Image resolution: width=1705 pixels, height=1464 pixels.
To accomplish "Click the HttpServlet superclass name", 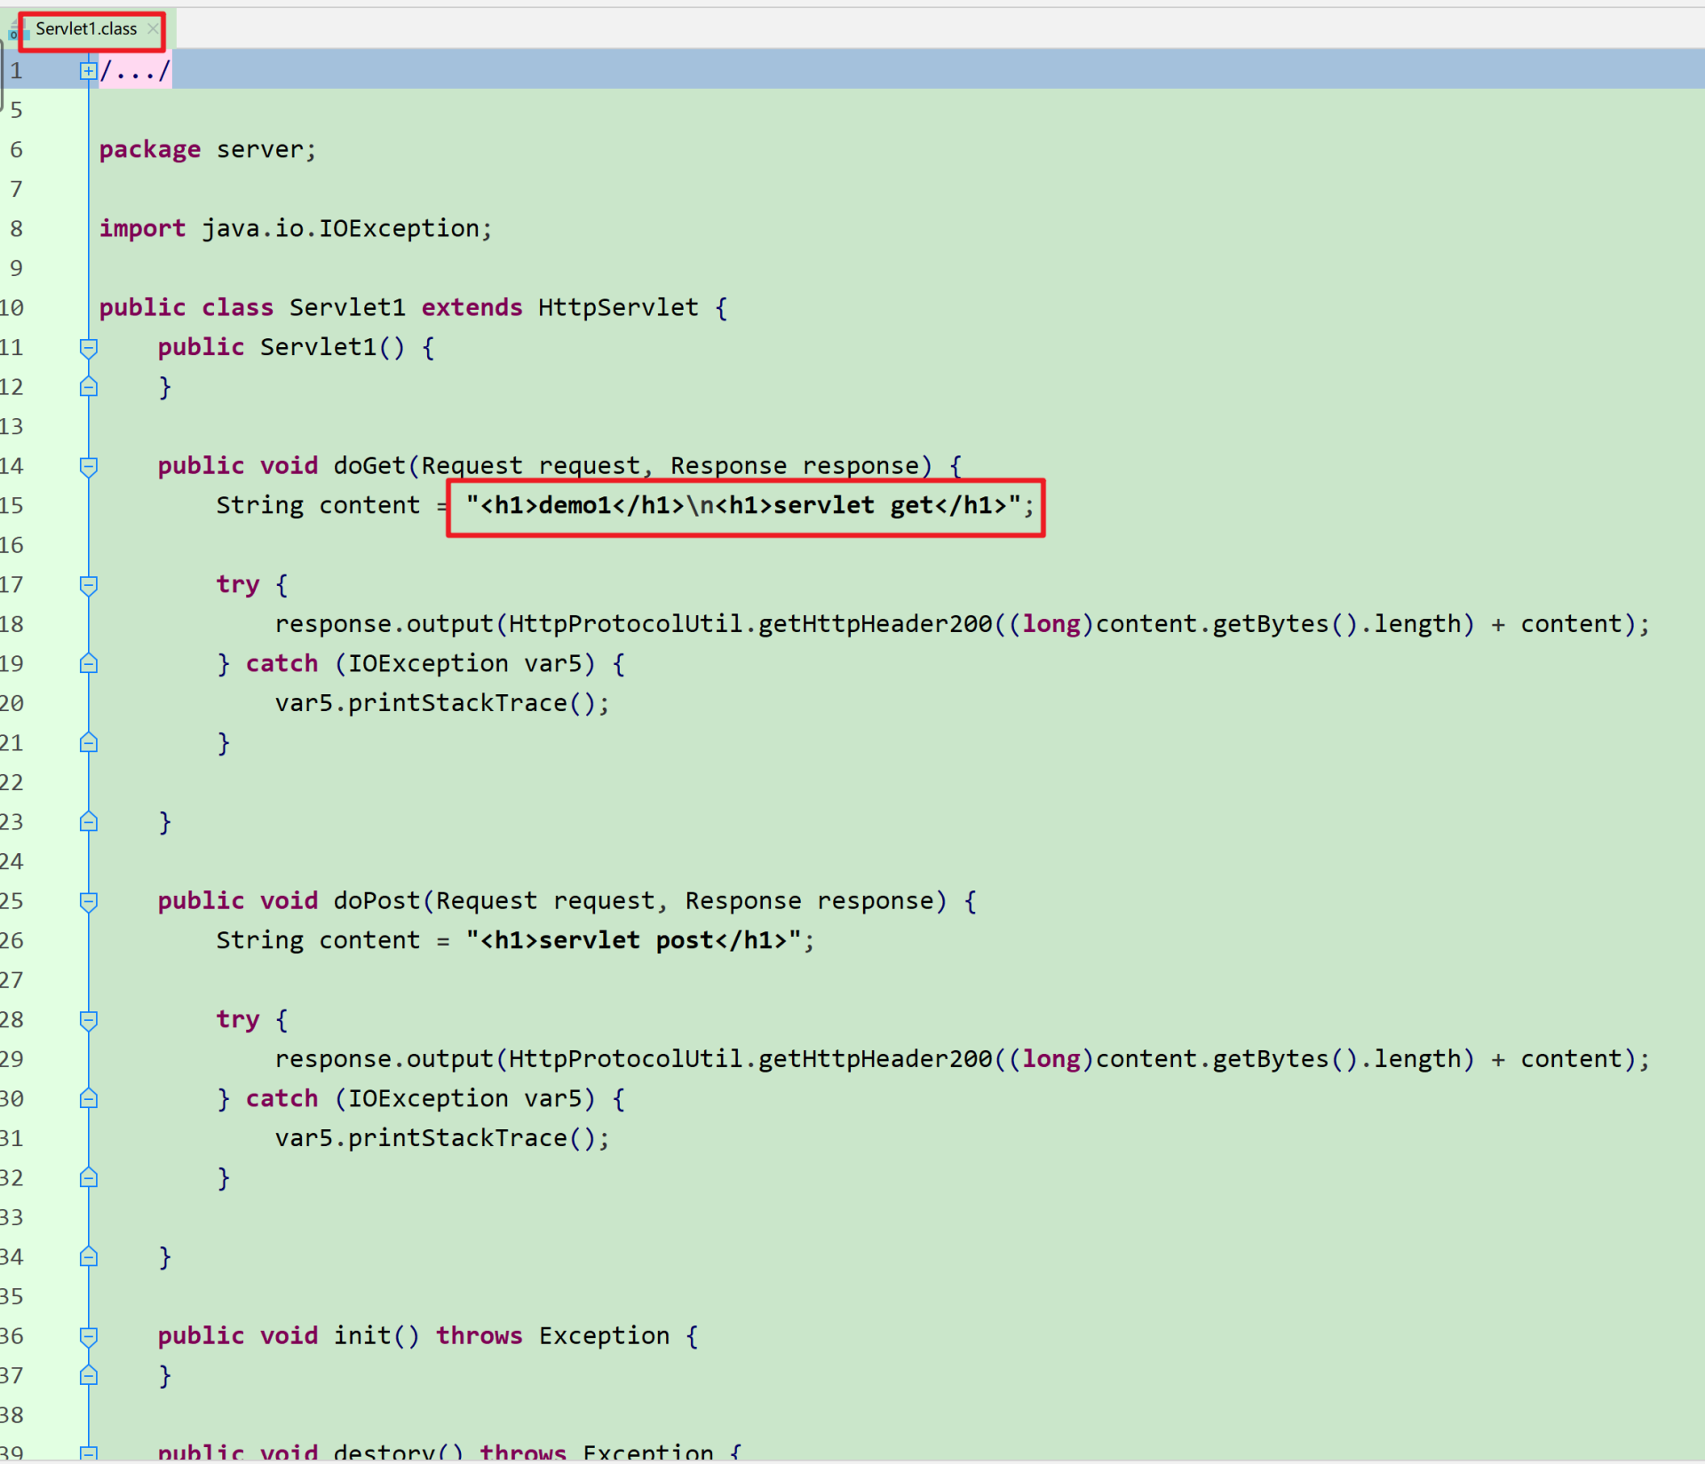I will click(618, 308).
